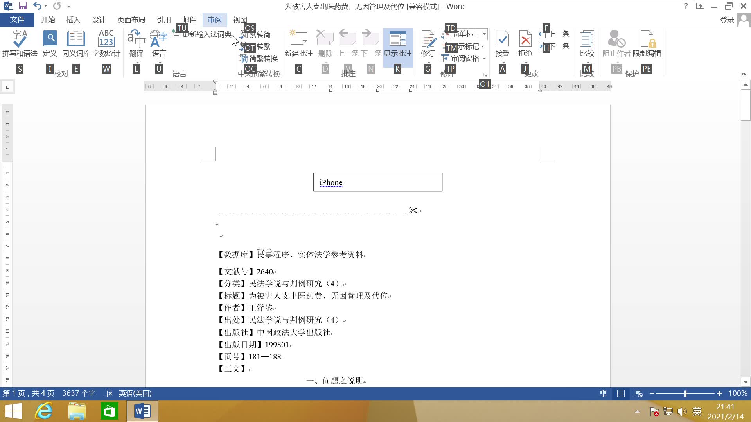Image resolution: width=751 pixels, height=422 pixels.
Task: Expand the simple markup display dropdown
Action: point(484,34)
